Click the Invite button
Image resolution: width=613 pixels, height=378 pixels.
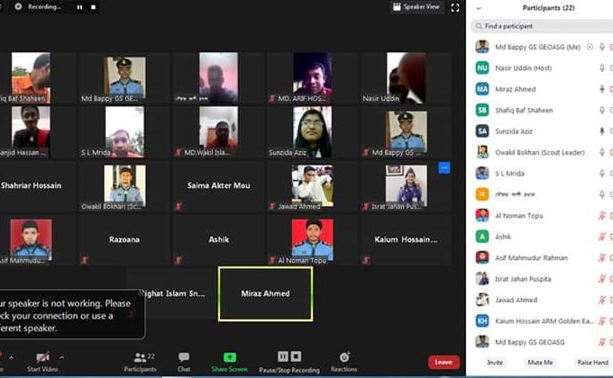click(495, 363)
